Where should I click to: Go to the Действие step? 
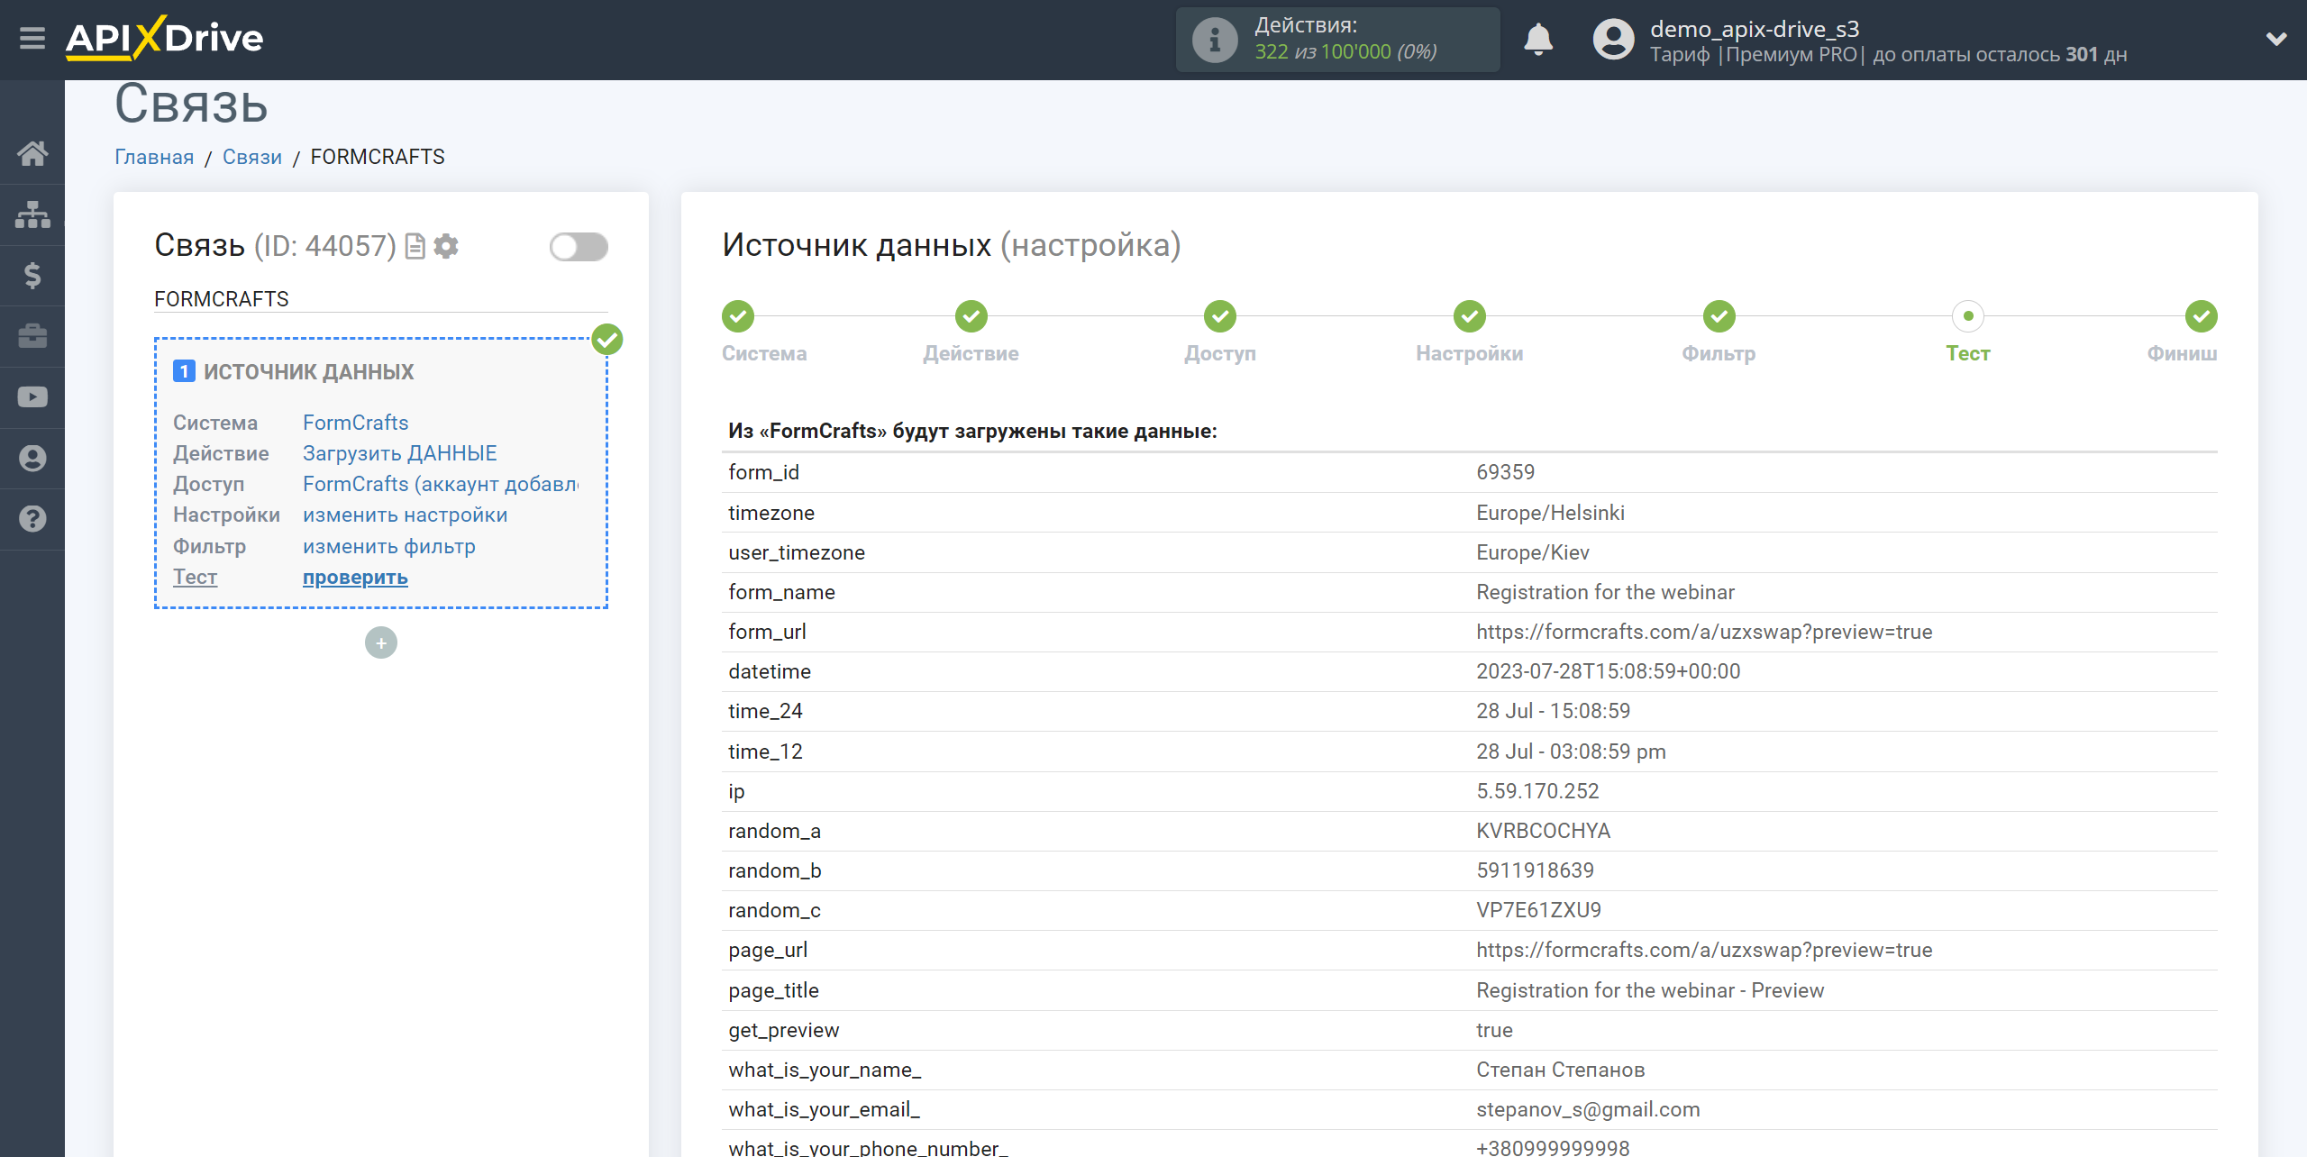tap(971, 316)
